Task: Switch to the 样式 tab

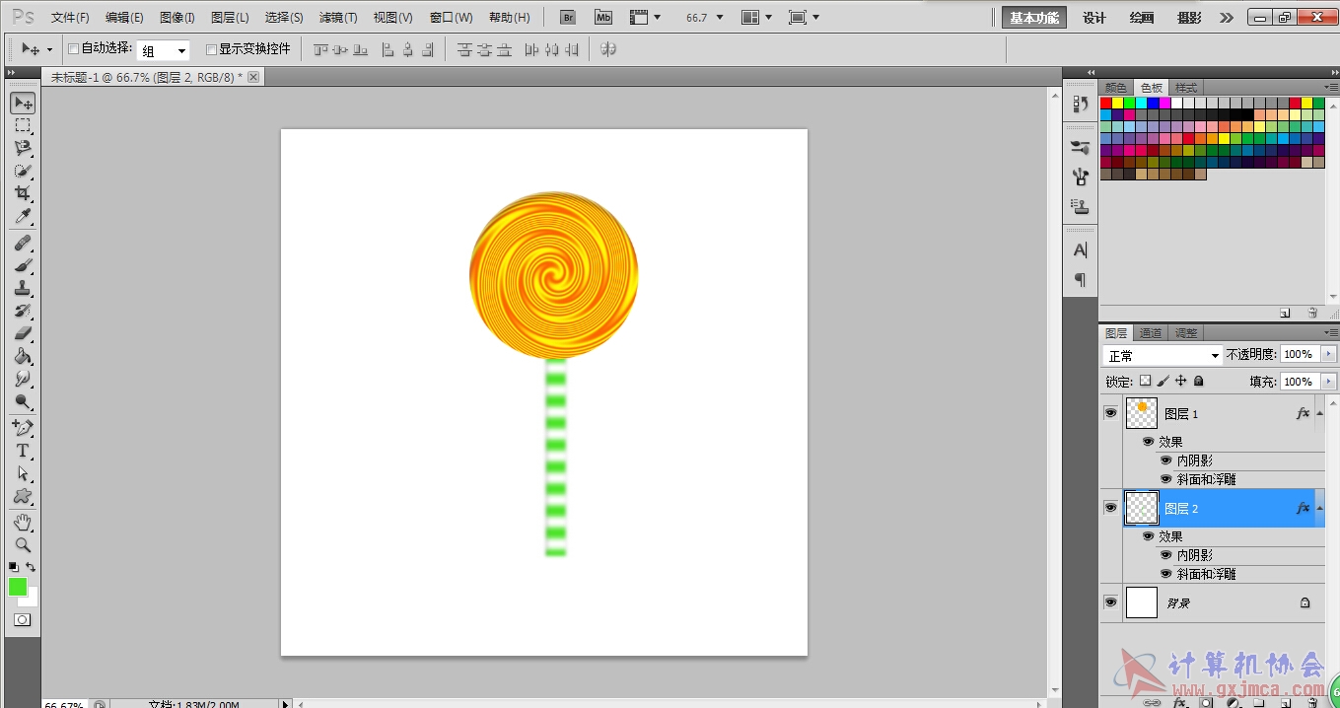Action: click(x=1186, y=88)
